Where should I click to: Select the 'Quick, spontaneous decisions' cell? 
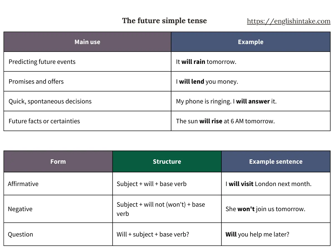50,101
